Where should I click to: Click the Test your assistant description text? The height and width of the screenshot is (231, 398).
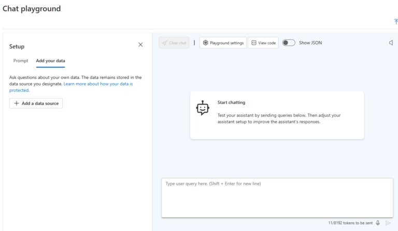(279, 118)
